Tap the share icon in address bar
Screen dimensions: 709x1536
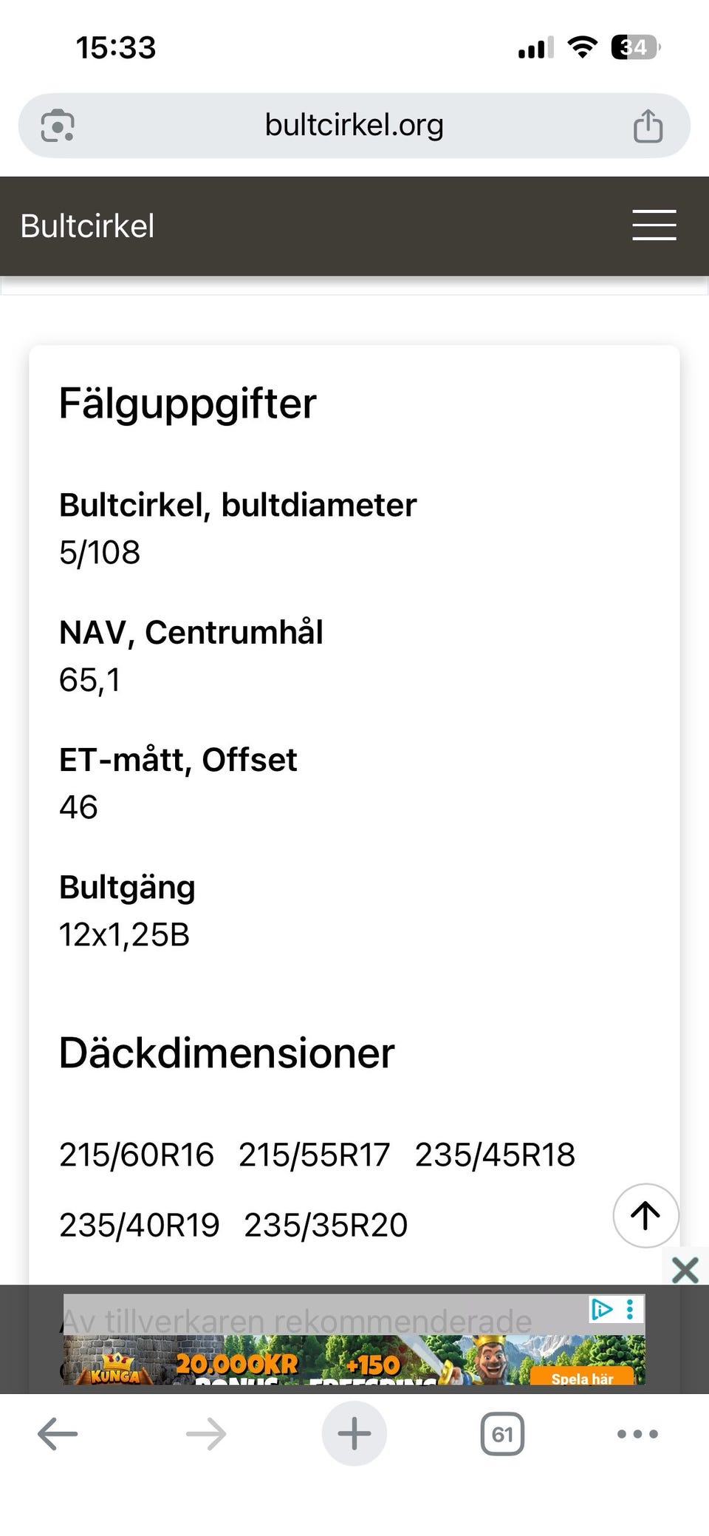648,126
